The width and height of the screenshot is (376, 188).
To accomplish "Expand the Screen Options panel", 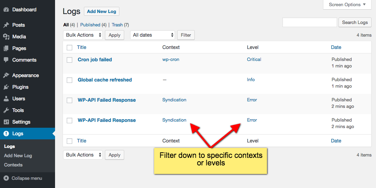I will 347,4.
